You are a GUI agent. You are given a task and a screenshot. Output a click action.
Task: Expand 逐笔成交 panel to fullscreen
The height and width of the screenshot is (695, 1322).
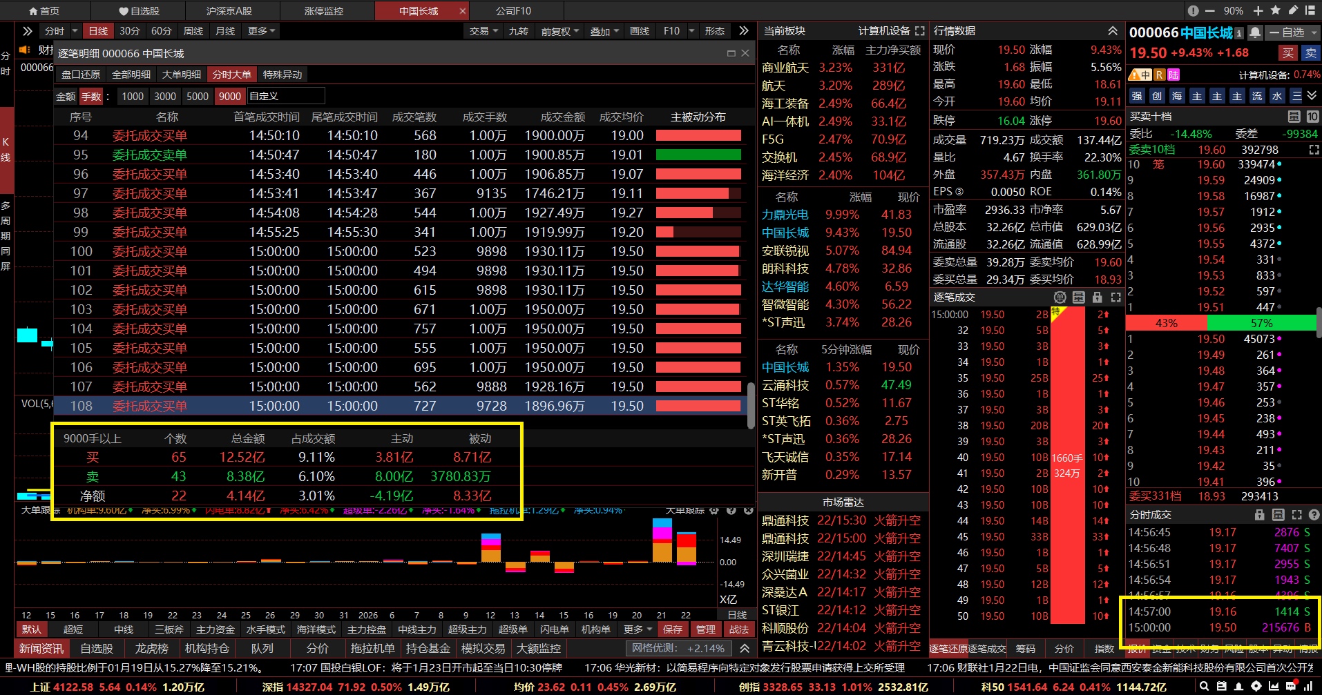(x=1115, y=297)
